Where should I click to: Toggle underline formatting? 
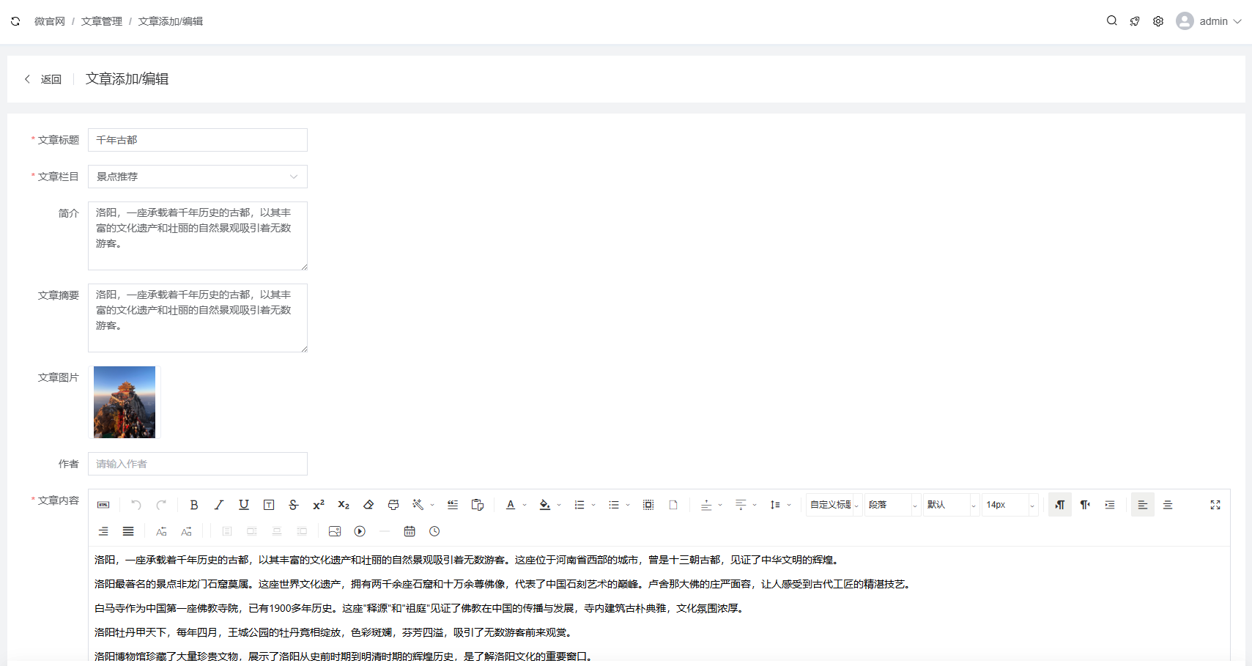(244, 505)
